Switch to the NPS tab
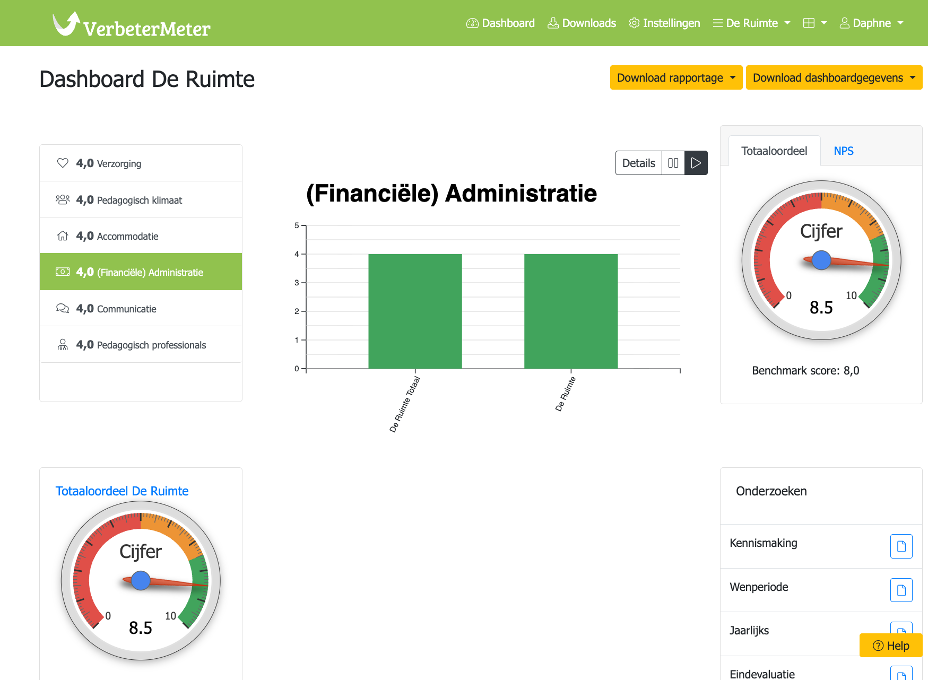 click(x=844, y=151)
